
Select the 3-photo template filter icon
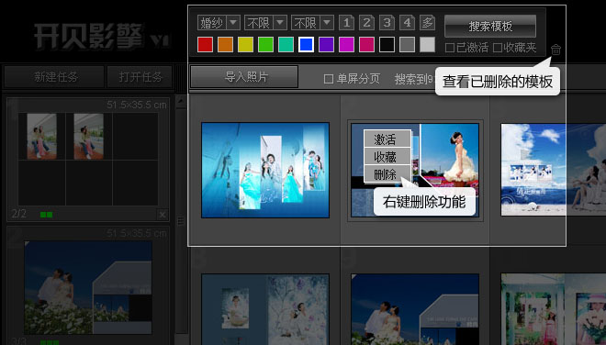[387, 23]
